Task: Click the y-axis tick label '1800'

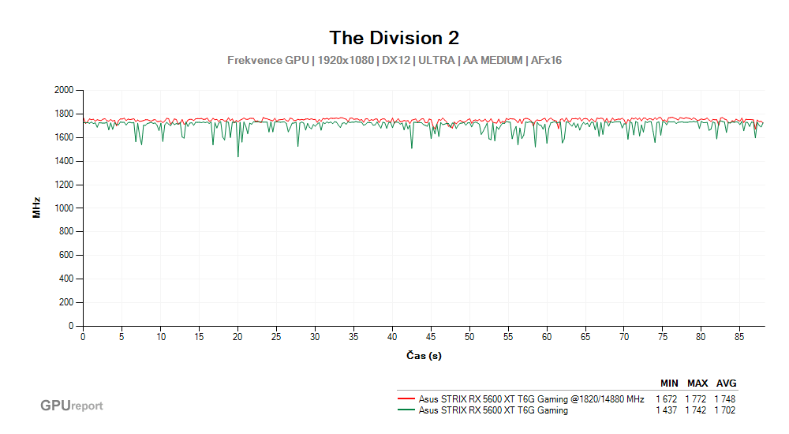Action: pyautogui.click(x=64, y=114)
